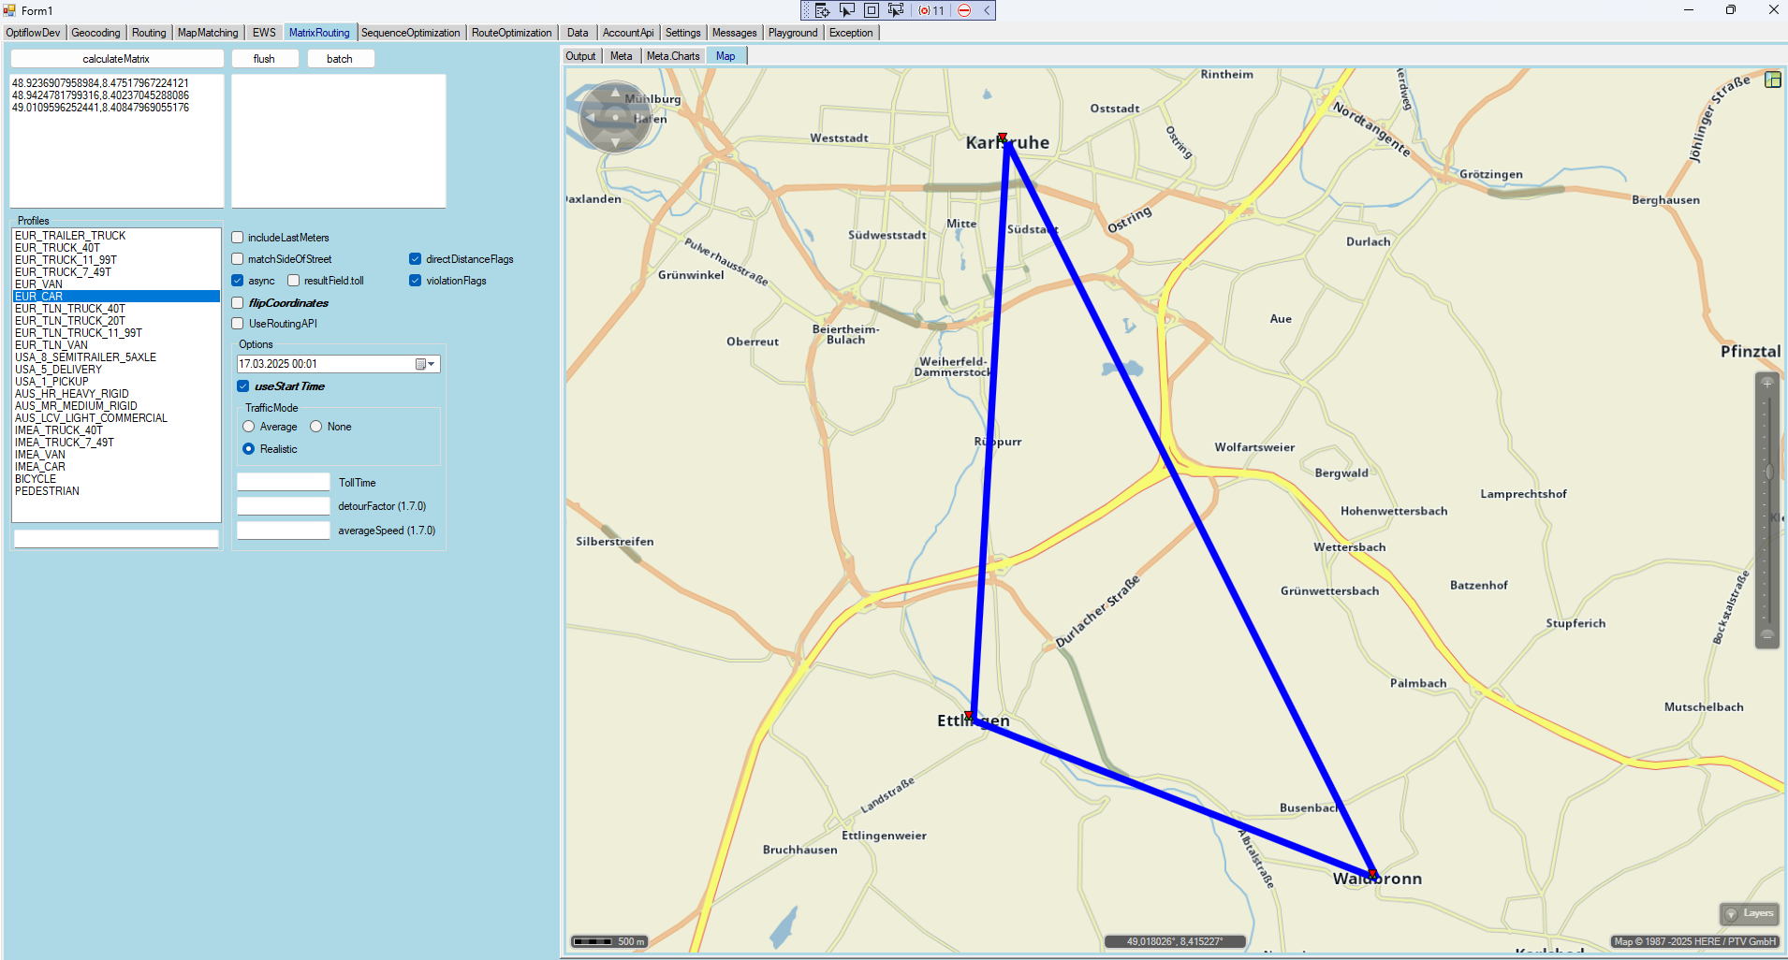The image size is (1788, 960).
Task: Click the flush button
Action: 265,59
